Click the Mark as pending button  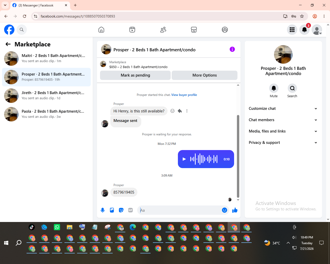coord(135,75)
